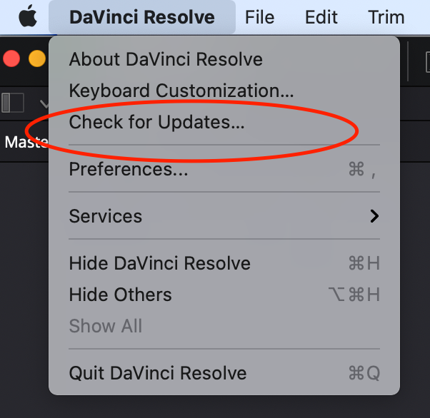Open the Trim menu

point(386,17)
